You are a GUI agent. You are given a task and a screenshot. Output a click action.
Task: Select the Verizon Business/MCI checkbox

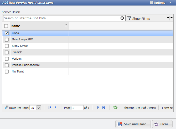click(x=7, y=65)
